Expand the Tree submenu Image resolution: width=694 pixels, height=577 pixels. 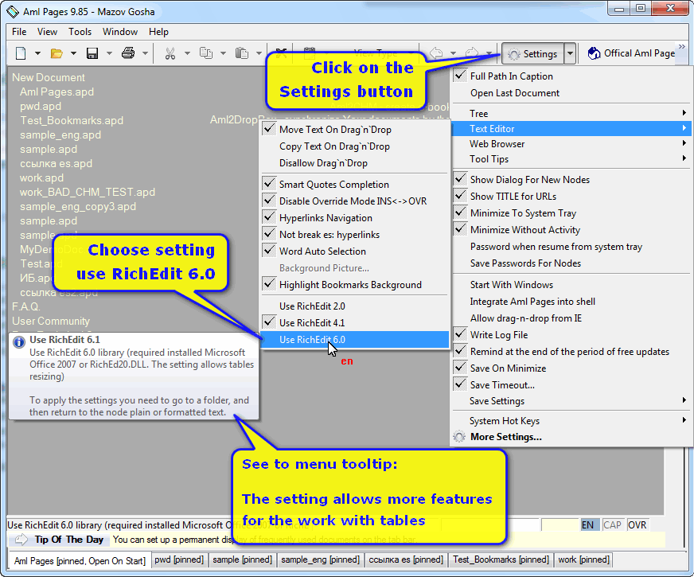tap(571, 114)
